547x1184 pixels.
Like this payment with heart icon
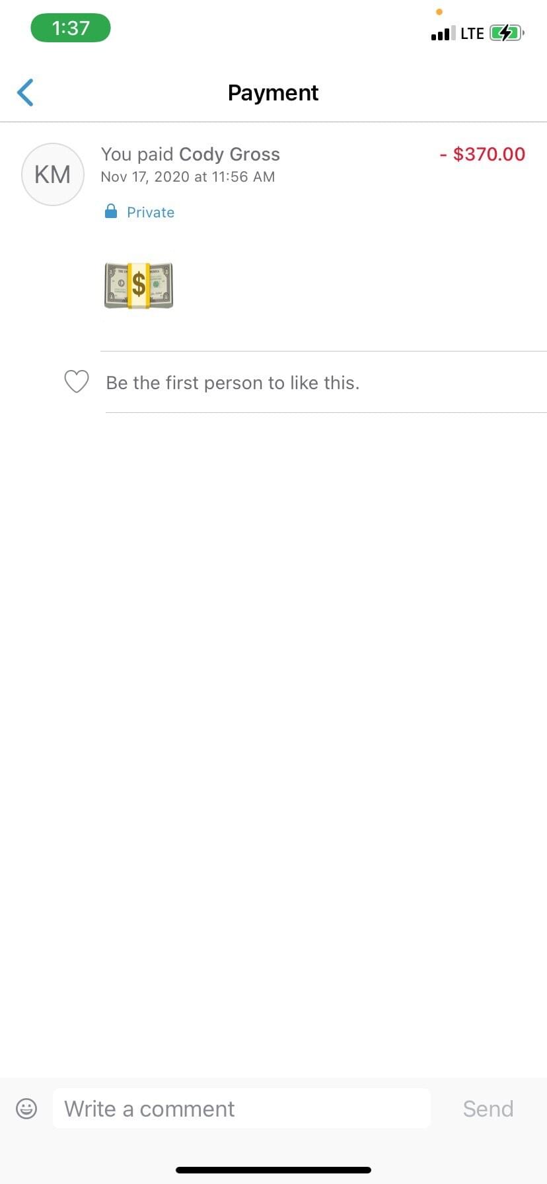(x=77, y=381)
